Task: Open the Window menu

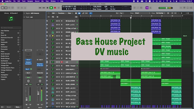Action: pyautogui.click(x=53, y=1)
